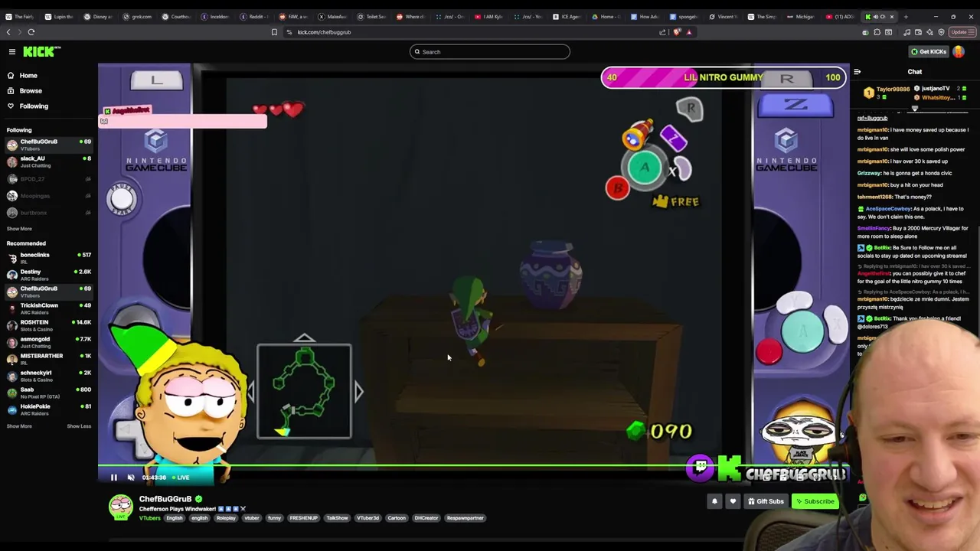Screen dimensions: 980x551
Task: Open TrickishClown recommended channel
Action: coord(48,308)
